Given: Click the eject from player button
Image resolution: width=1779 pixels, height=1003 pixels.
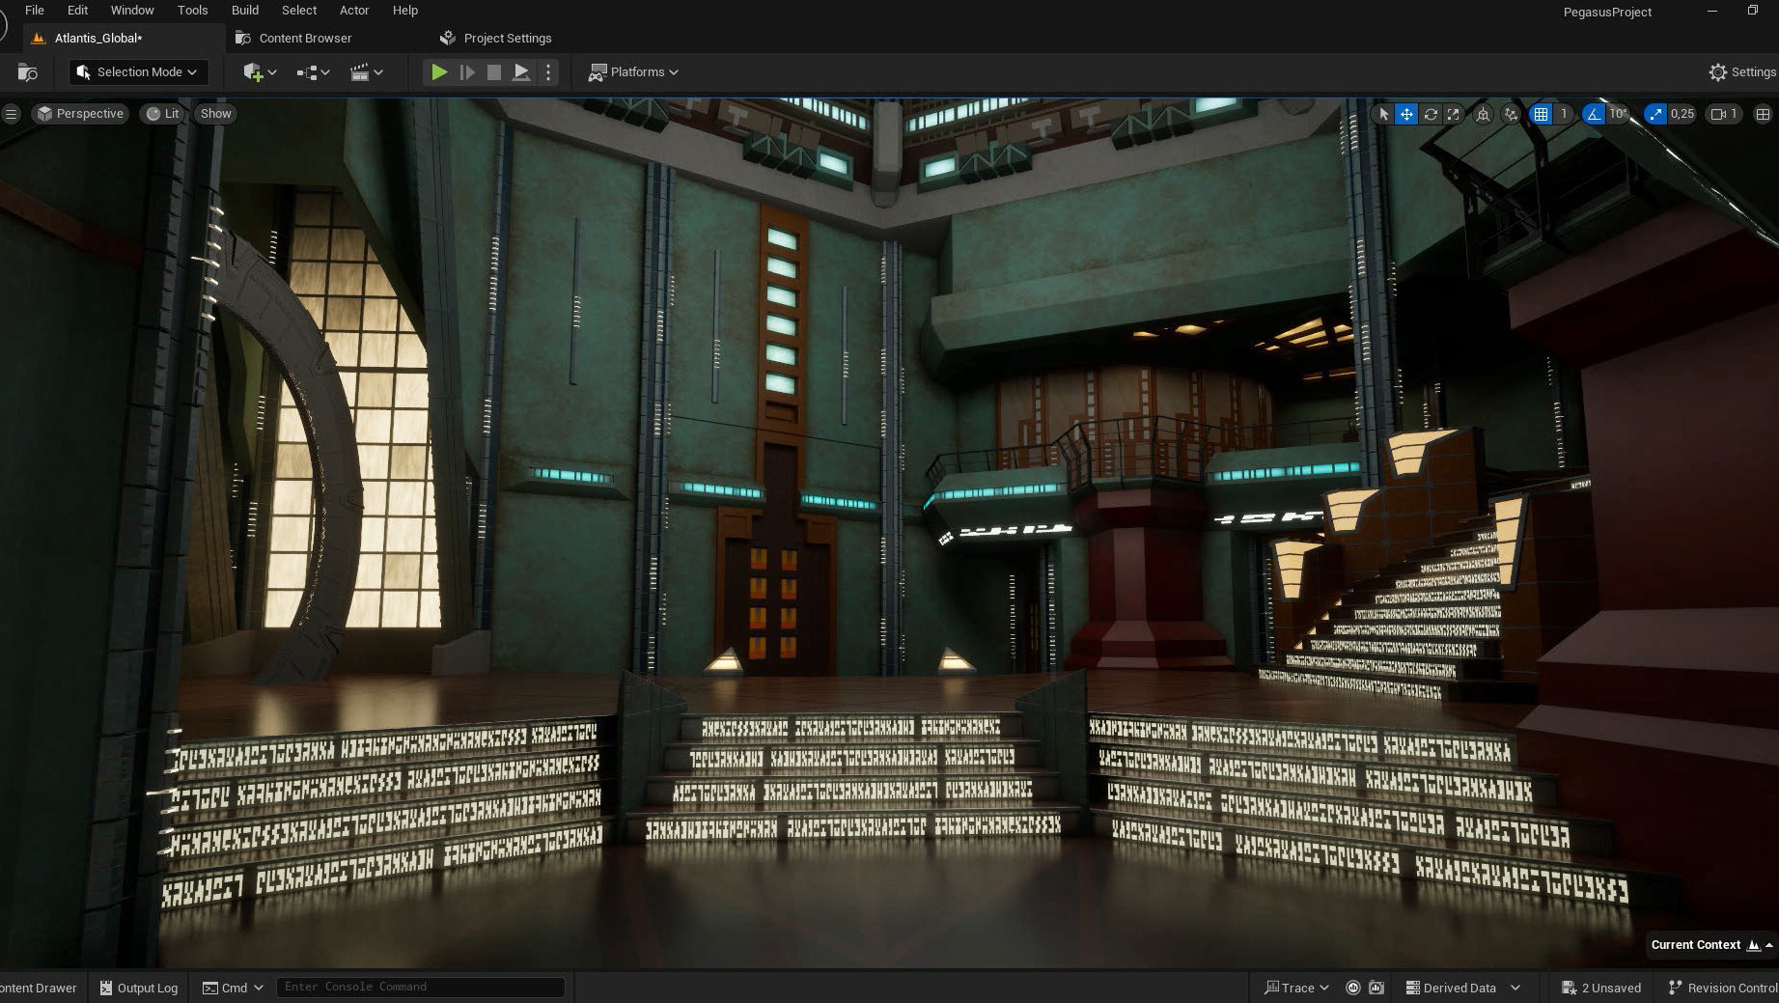Looking at the screenshot, I should (520, 72).
